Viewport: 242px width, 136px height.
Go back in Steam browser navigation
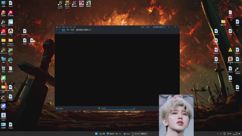(x=57, y=30)
